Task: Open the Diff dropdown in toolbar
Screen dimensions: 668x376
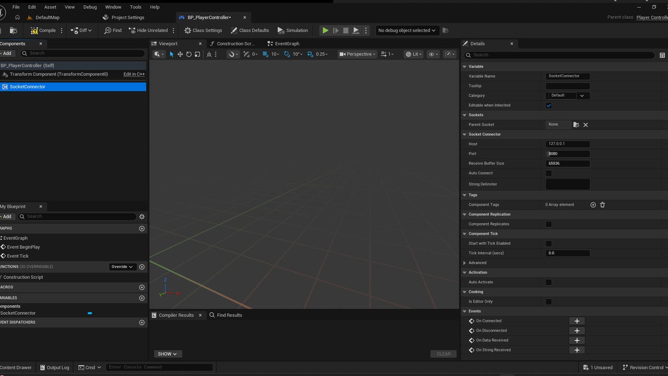Action: [81, 30]
